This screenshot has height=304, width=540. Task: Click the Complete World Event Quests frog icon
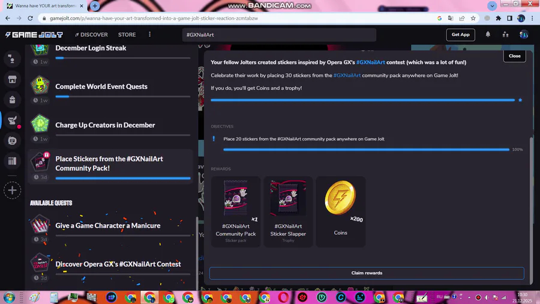tap(40, 85)
